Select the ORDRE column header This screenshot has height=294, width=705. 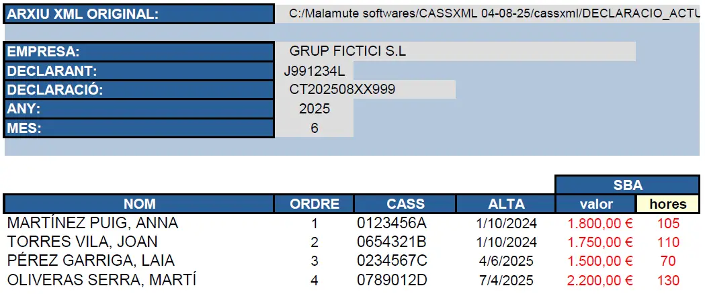pyautogui.click(x=314, y=204)
